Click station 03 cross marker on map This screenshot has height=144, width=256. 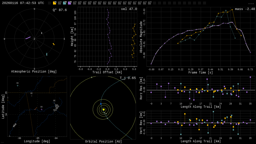[17, 85]
